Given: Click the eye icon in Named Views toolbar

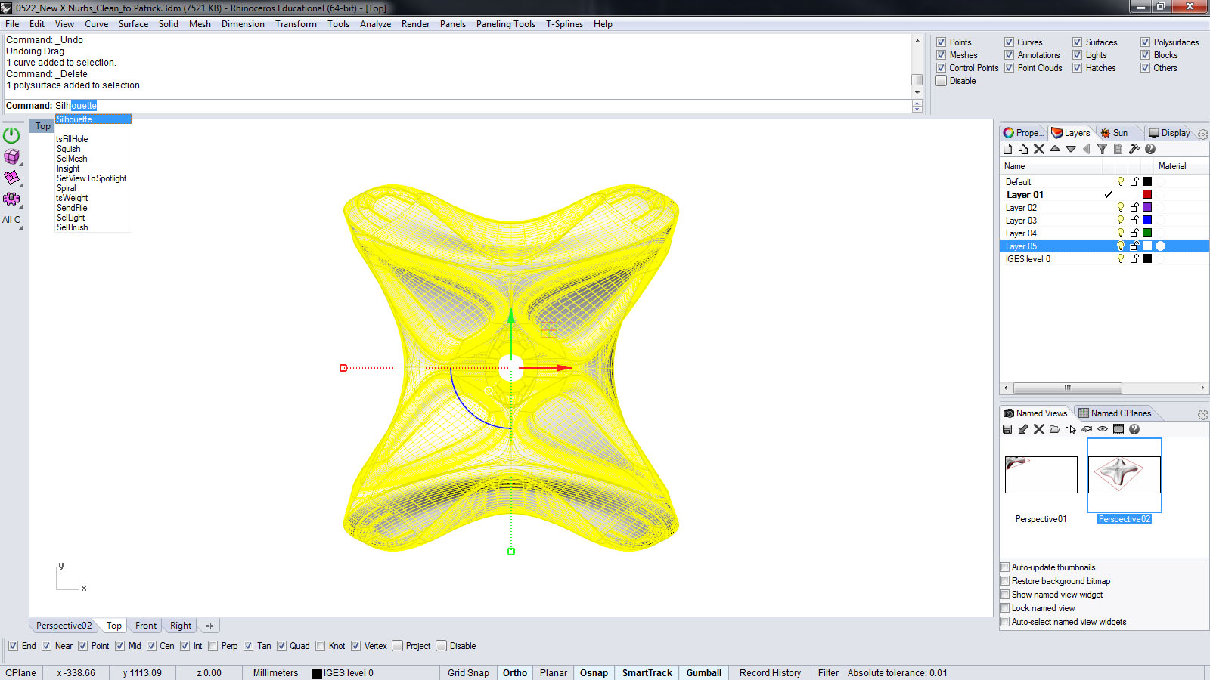Looking at the screenshot, I should [x=1103, y=429].
